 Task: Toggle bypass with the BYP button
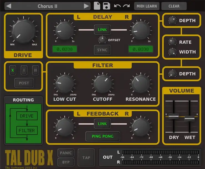(66, 162)
